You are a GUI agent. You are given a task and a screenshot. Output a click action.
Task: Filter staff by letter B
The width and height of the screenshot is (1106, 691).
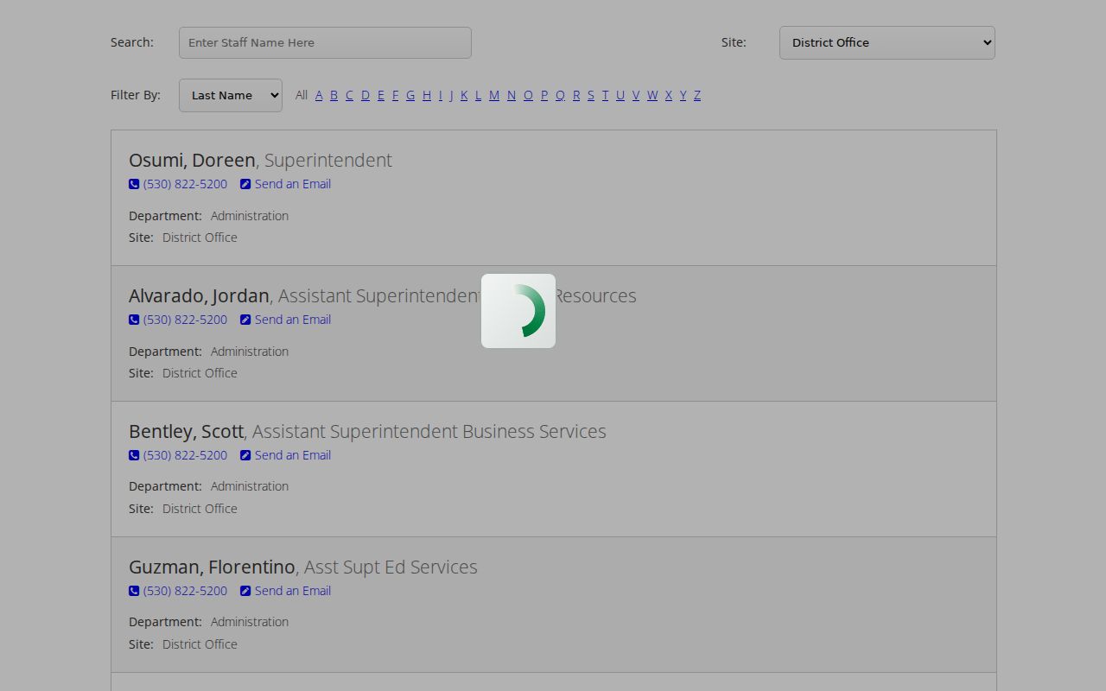point(334,95)
